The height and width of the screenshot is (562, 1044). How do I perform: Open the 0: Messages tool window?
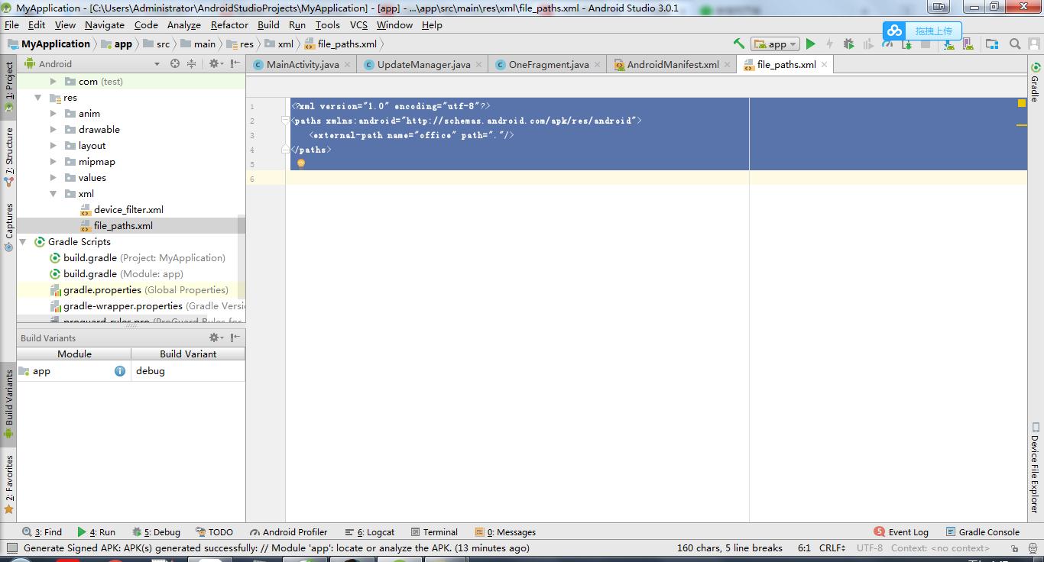505,532
